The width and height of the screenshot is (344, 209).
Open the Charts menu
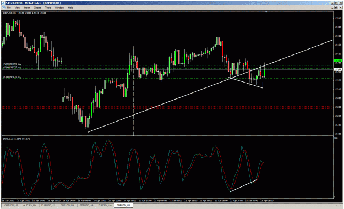pos(37,8)
